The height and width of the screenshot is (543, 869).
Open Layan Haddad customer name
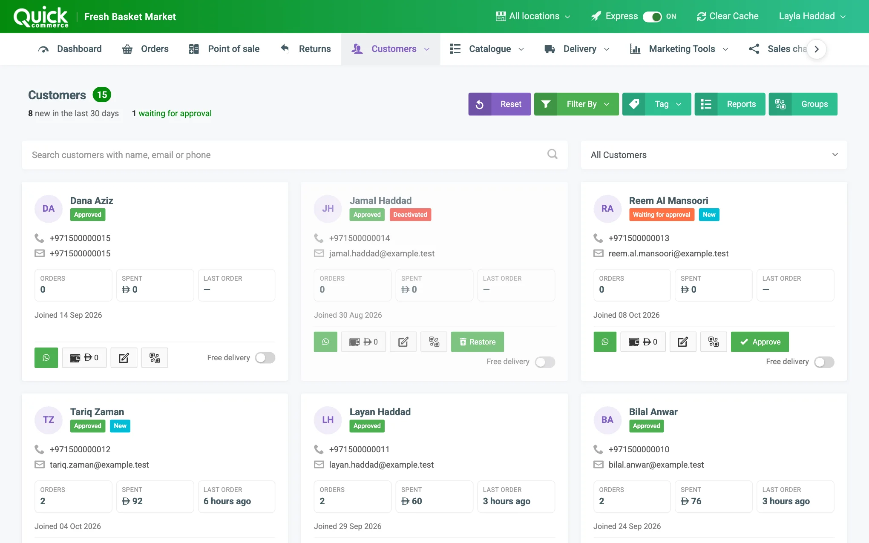380,412
